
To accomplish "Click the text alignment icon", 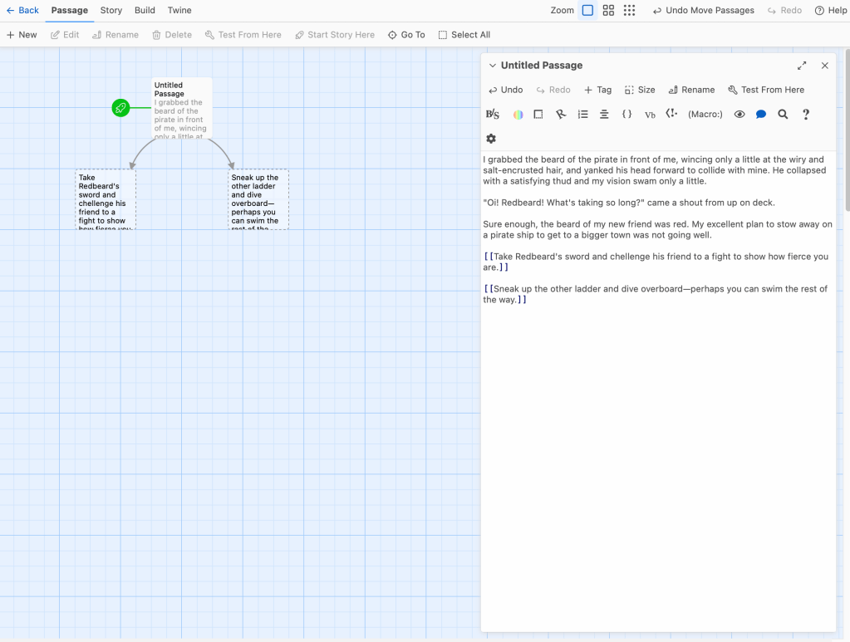I will 604,115.
